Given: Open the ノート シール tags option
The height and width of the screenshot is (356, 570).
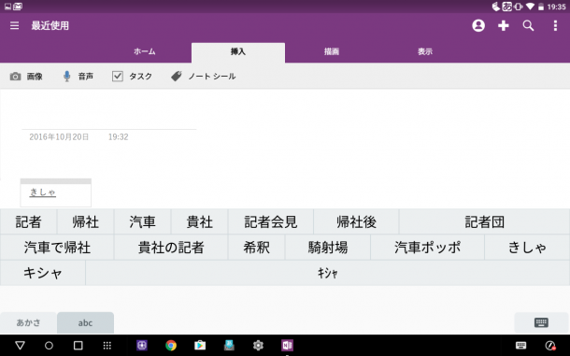Looking at the screenshot, I should (203, 77).
